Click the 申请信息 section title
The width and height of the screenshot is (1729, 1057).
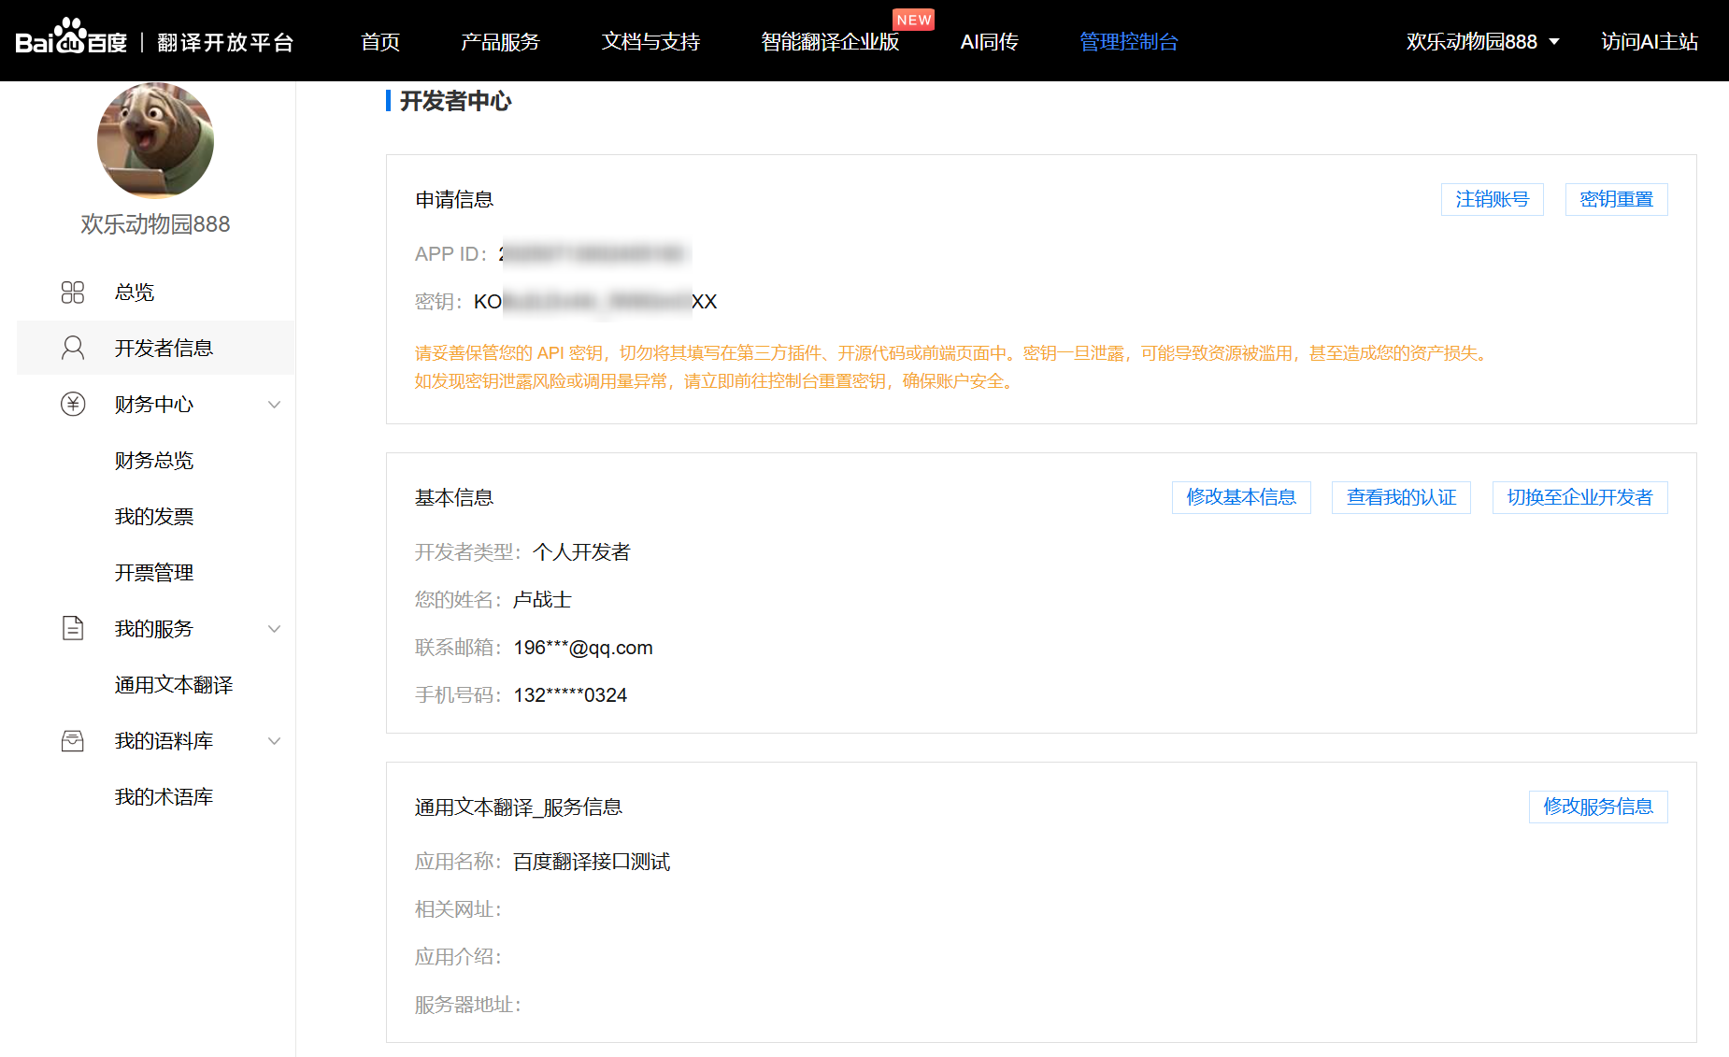point(454,199)
